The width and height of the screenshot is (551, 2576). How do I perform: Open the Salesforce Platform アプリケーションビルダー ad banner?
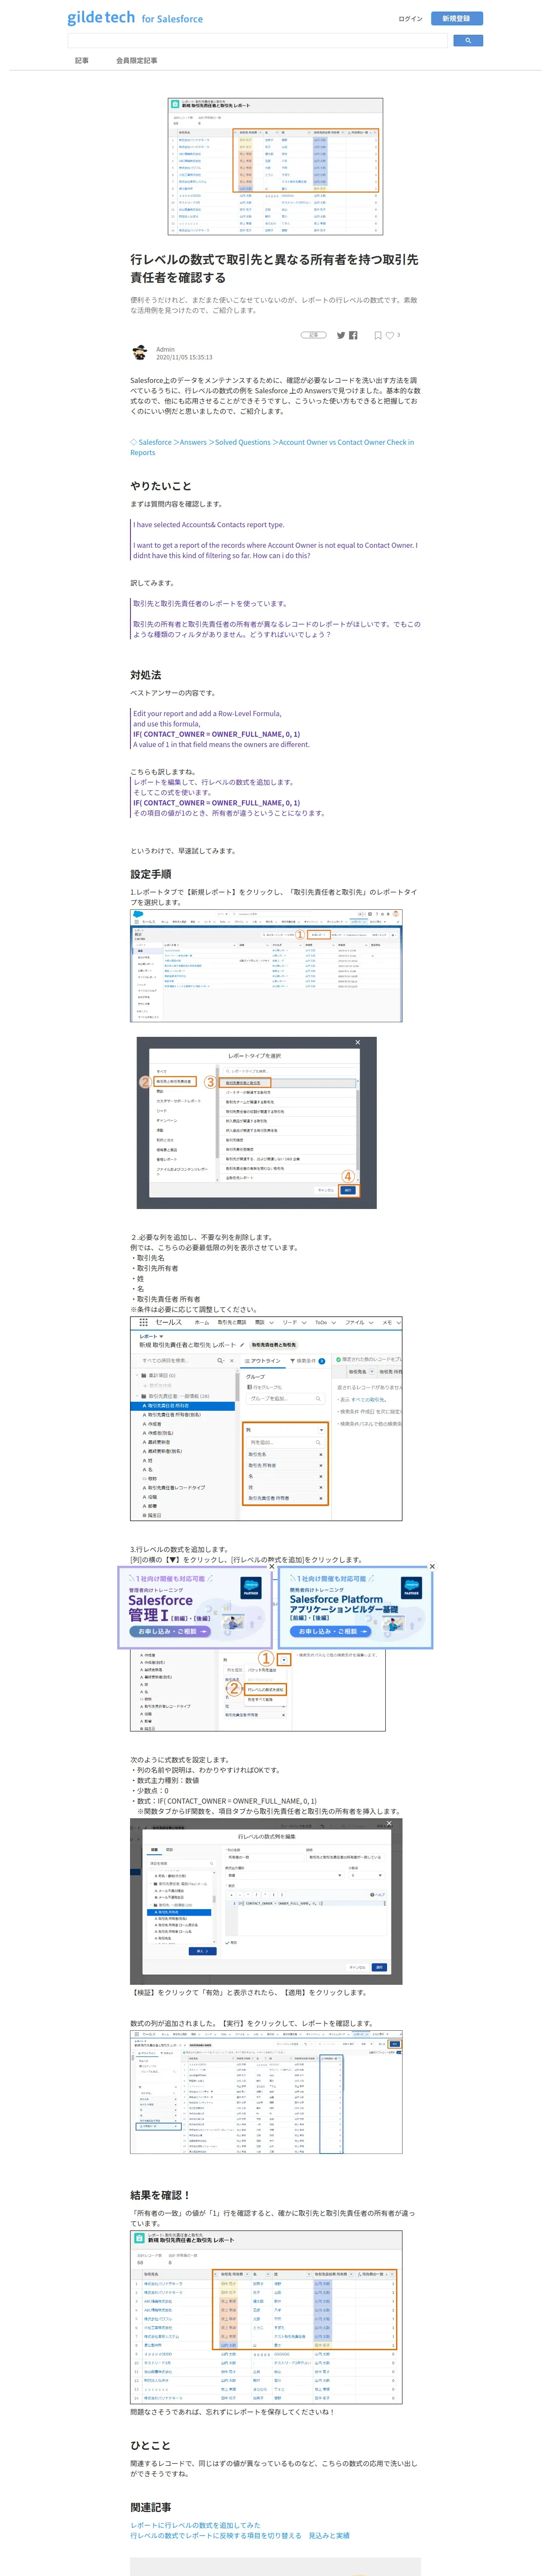tap(356, 1607)
